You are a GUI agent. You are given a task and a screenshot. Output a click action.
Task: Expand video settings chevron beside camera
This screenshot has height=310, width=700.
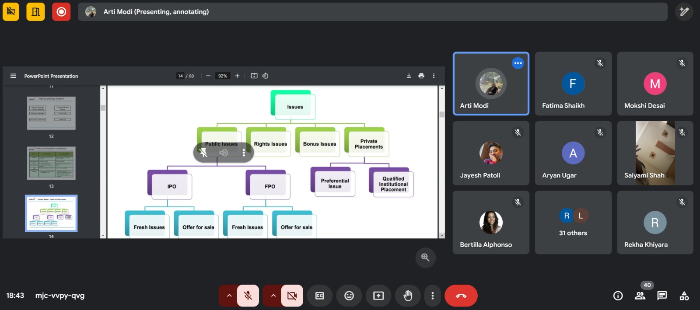click(x=273, y=296)
